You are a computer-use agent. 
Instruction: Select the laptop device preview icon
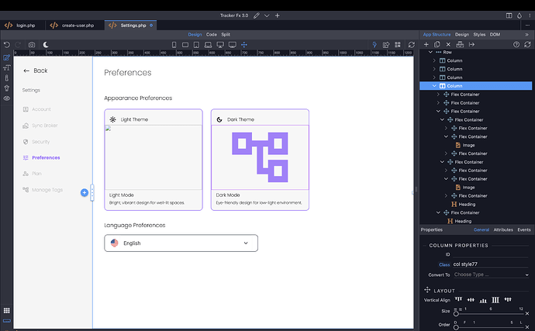coord(208,45)
